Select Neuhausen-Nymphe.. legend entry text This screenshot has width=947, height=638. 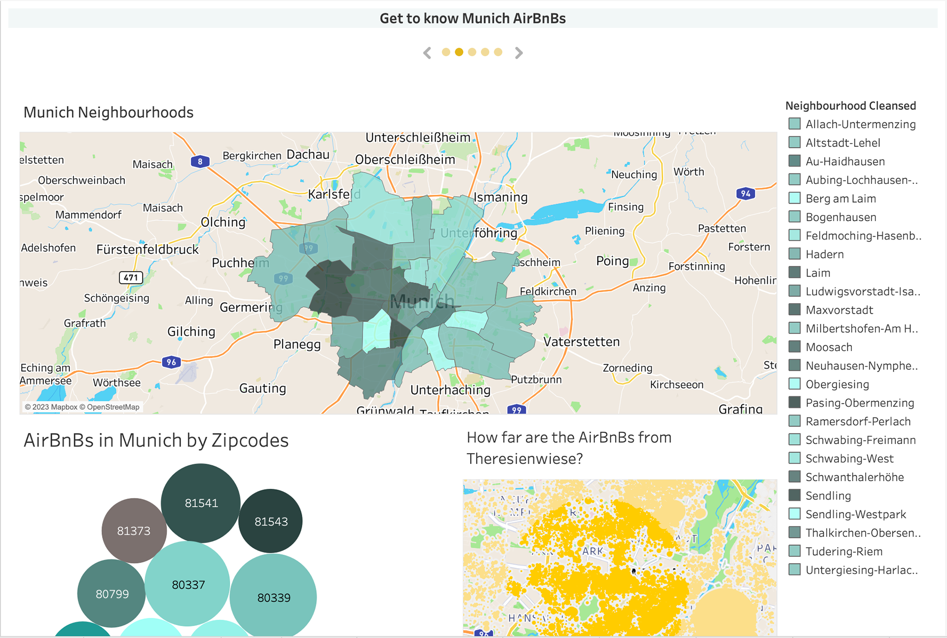[x=862, y=365]
